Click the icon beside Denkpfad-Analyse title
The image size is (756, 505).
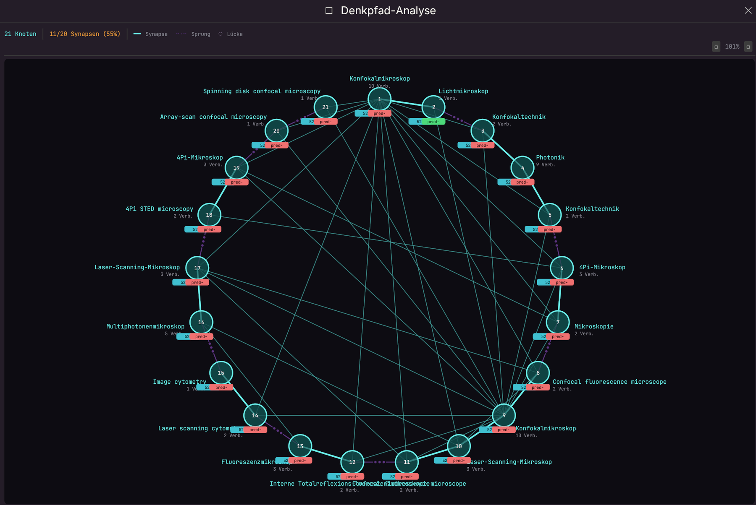[329, 10]
